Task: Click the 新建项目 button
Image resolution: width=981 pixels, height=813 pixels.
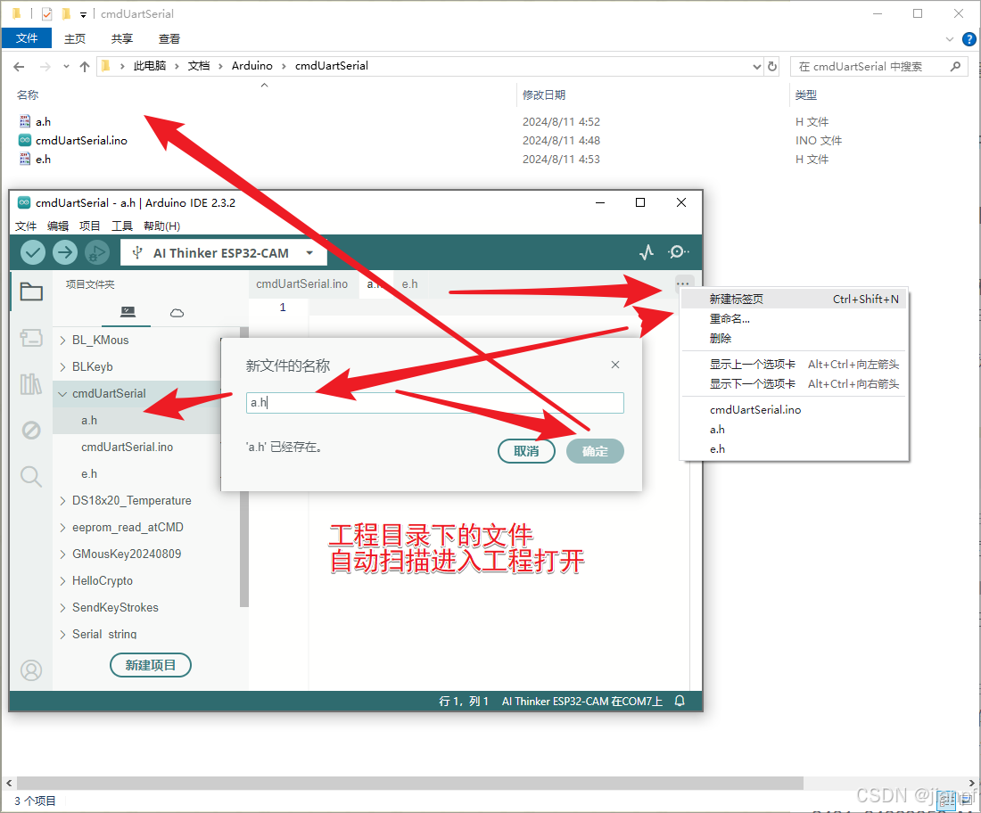Action: tap(150, 665)
